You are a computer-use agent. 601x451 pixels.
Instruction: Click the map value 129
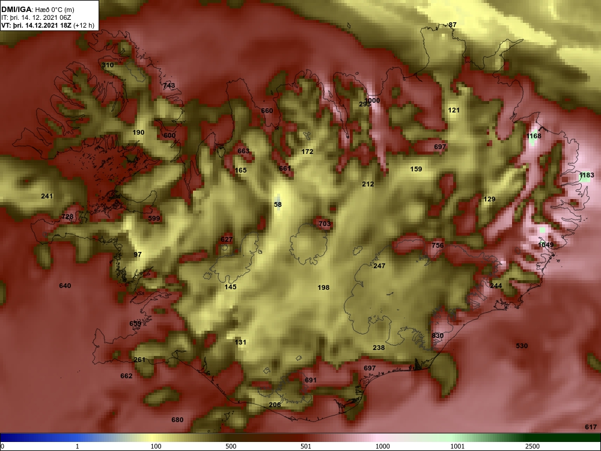[x=489, y=200]
